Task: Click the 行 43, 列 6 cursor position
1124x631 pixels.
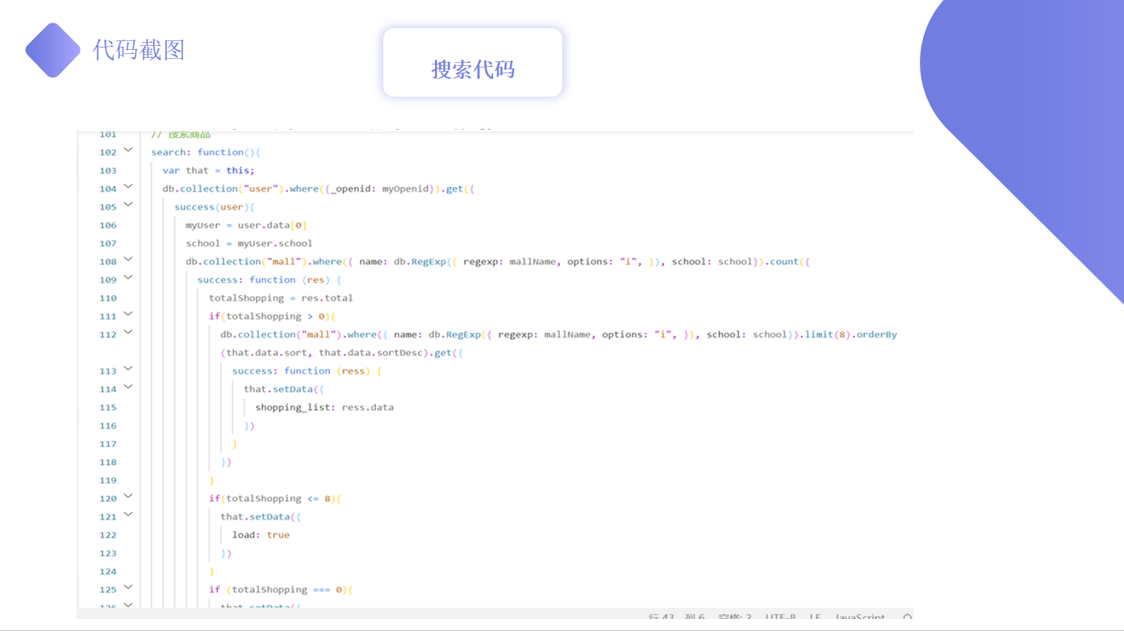Action: pos(677,617)
